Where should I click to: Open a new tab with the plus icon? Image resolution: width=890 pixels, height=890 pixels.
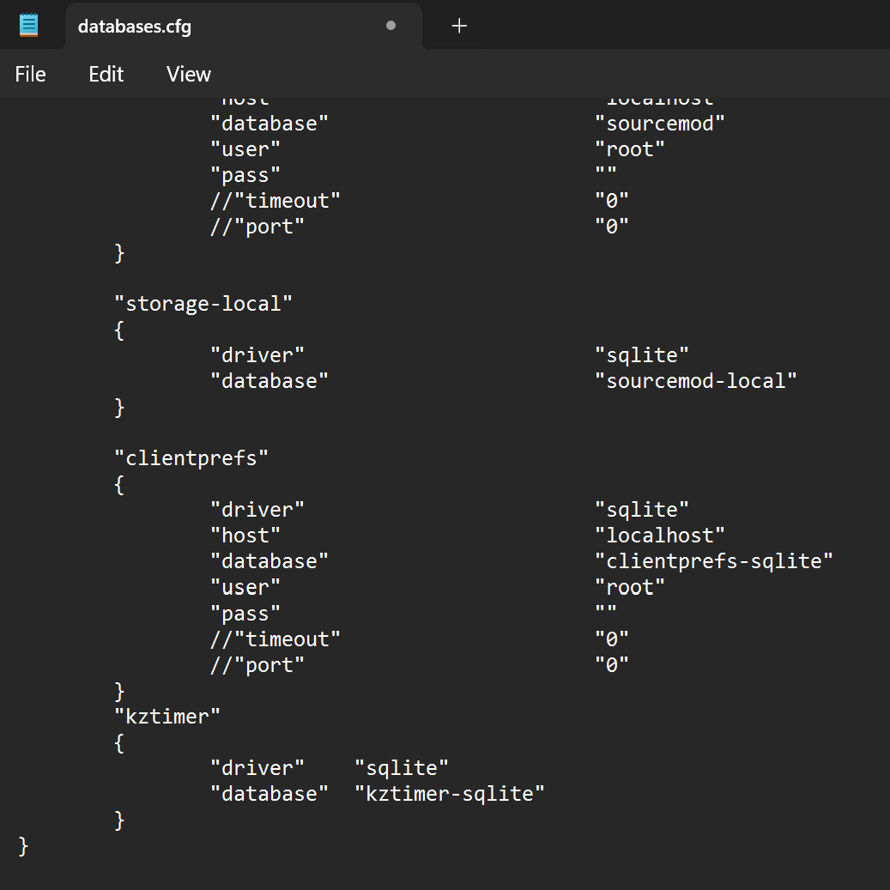(x=458, y=26)
